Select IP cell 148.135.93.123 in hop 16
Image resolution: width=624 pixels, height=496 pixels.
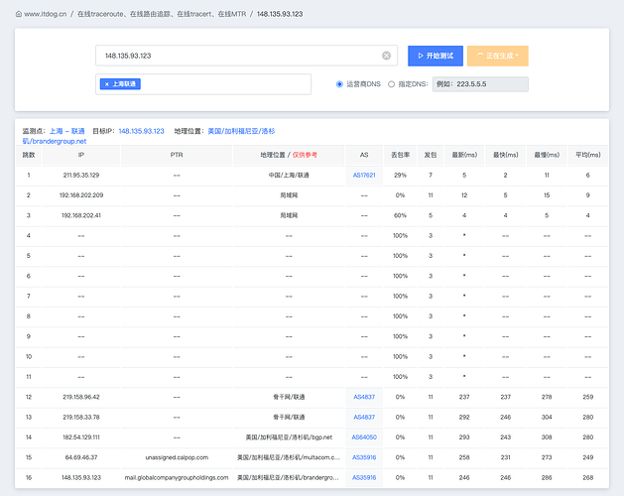81,478
